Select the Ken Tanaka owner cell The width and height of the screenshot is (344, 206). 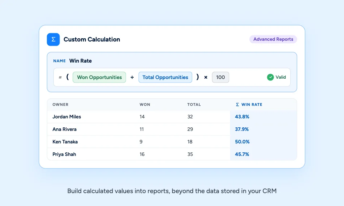(65, 142)
